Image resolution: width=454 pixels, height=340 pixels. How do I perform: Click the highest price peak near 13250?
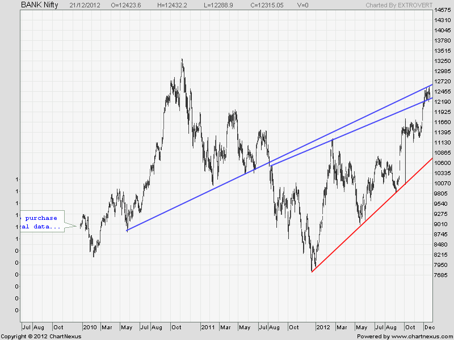click(182, 60)
